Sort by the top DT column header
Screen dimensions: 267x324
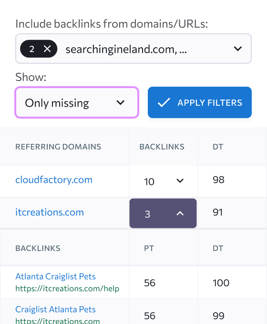tap(218, 147)
